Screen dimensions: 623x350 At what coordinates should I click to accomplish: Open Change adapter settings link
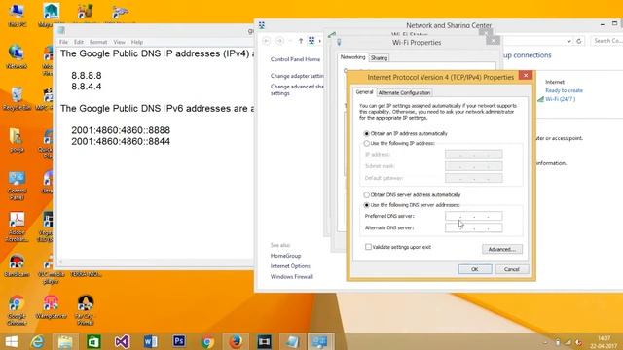coord(297,76)
